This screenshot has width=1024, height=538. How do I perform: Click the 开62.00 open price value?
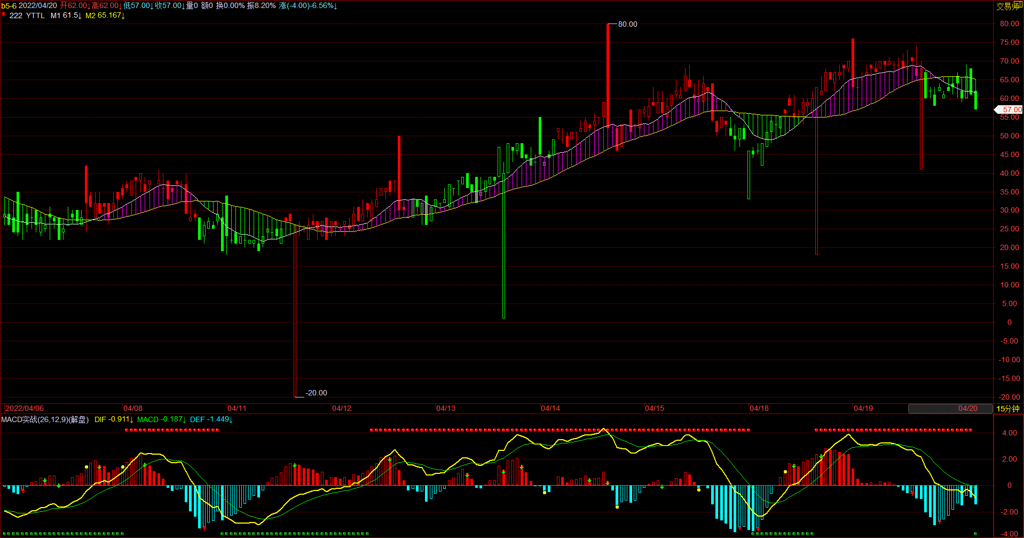[75, 6]
